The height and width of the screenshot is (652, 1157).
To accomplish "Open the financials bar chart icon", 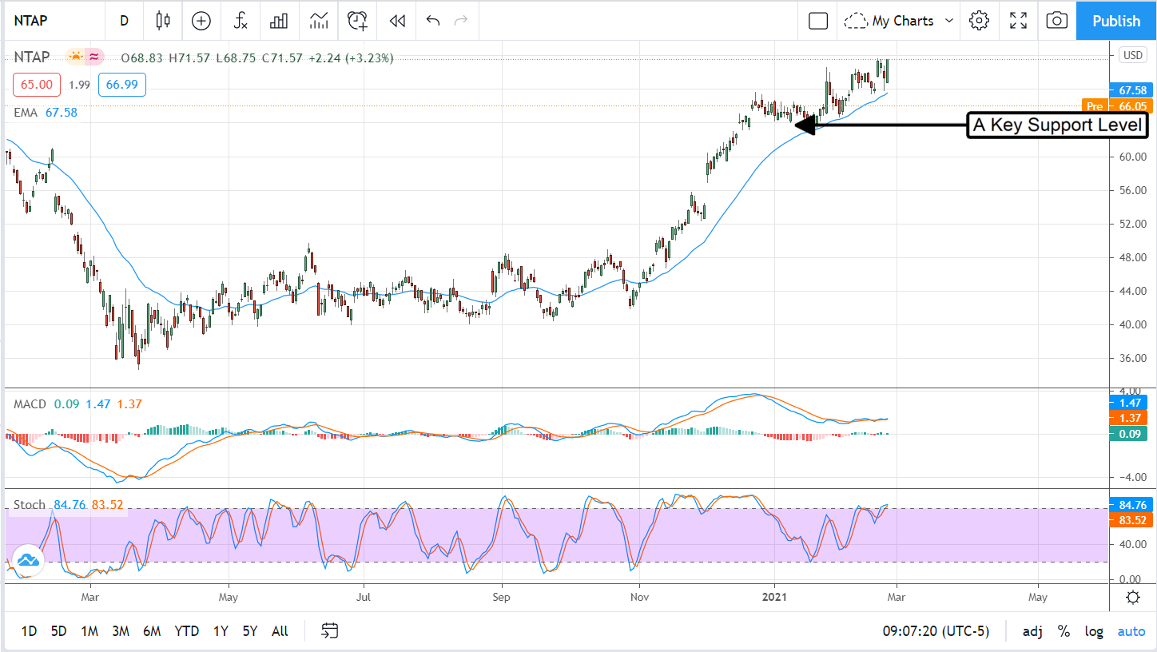I will tap(279, 21).
